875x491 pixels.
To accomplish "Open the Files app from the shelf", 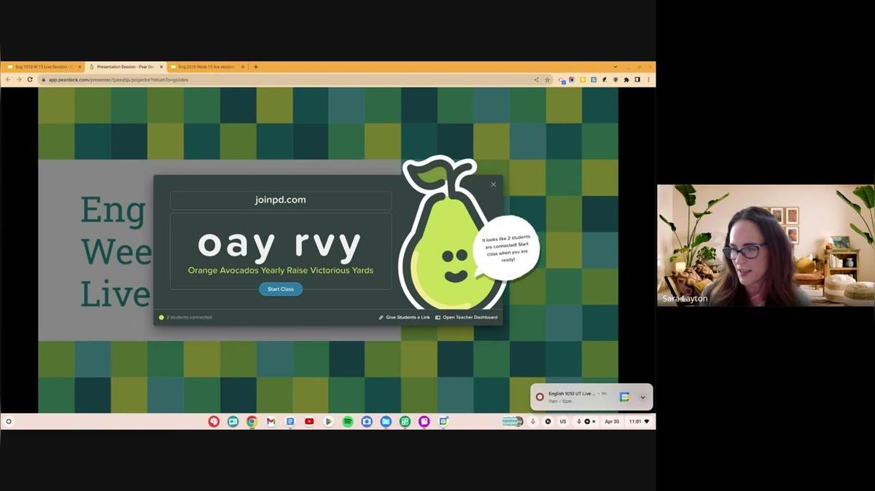I will point(386,421).
